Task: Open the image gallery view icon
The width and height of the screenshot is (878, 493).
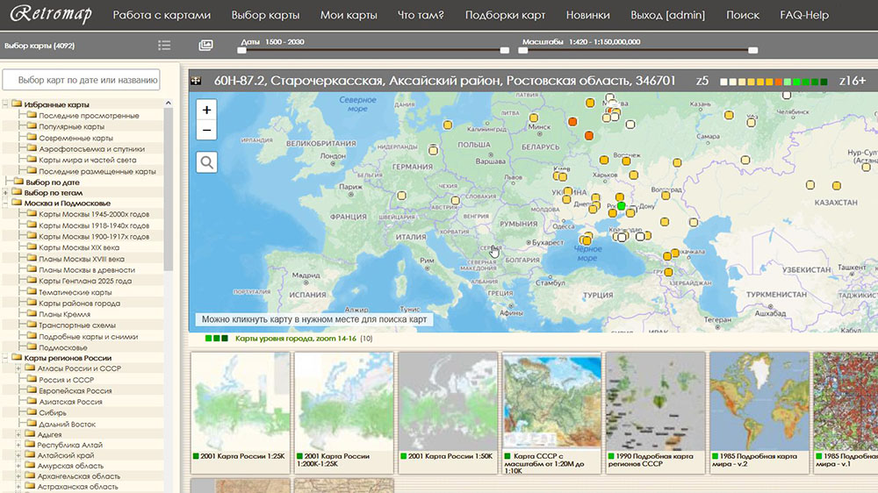Action: 205,45
